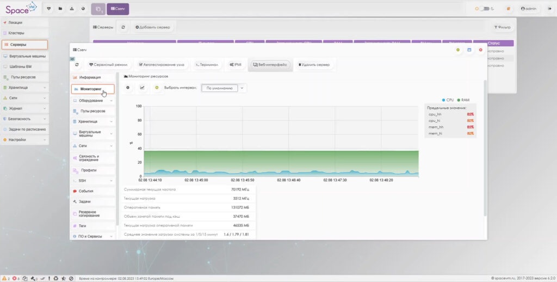
Task: Open the Информация tab
Action: click(93, 77)
